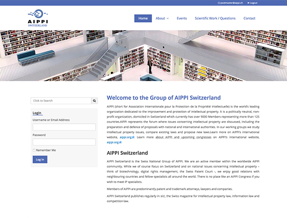Select the Password input field
The width and height of the screenshot is (287, 218).
[64, 142]
